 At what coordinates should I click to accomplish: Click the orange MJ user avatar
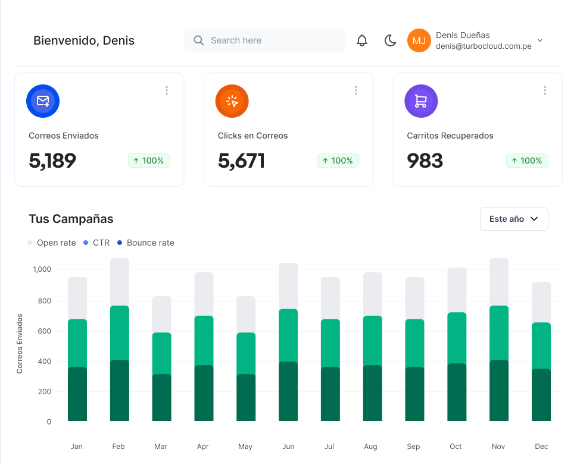click(419, 40)
